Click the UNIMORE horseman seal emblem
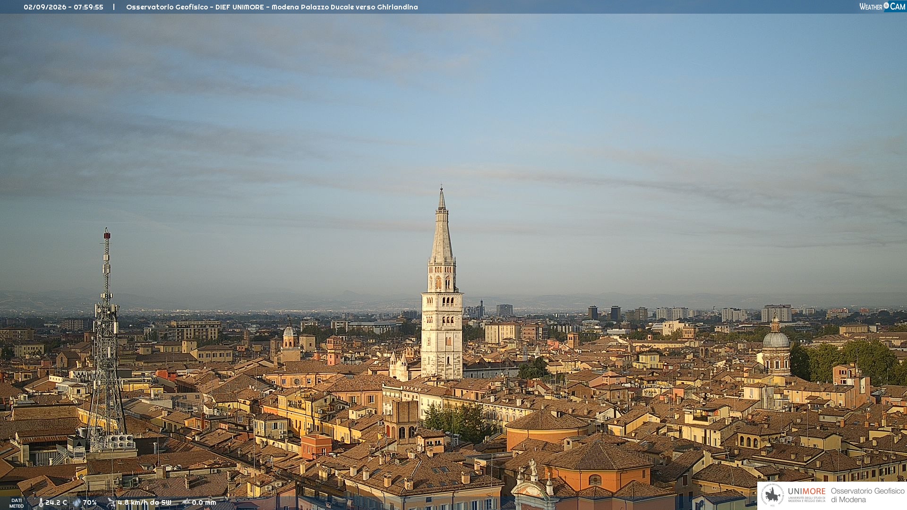 point(773,495)
